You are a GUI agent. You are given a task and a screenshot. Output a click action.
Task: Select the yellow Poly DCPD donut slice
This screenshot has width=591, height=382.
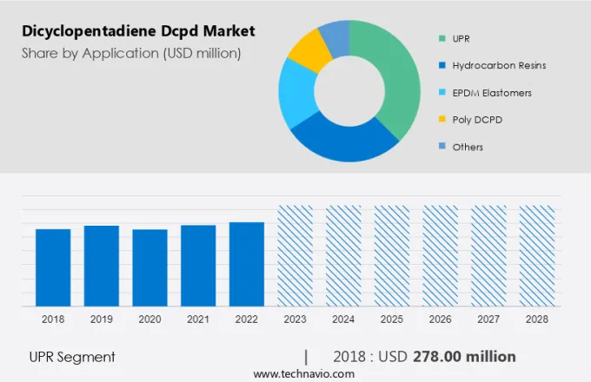tap(307, 50)
